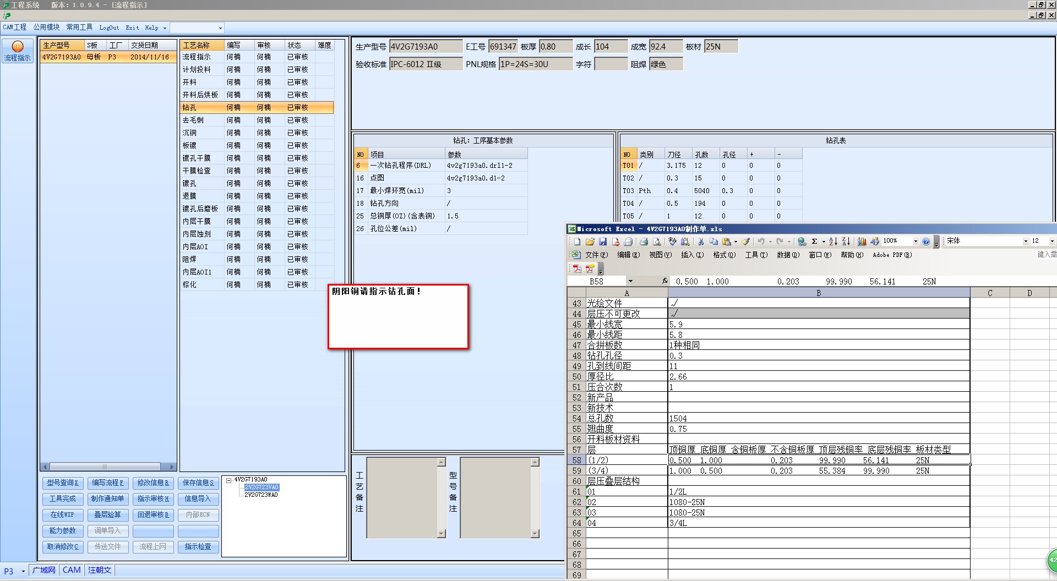Open the 常用工具 menu

[79, 28]
